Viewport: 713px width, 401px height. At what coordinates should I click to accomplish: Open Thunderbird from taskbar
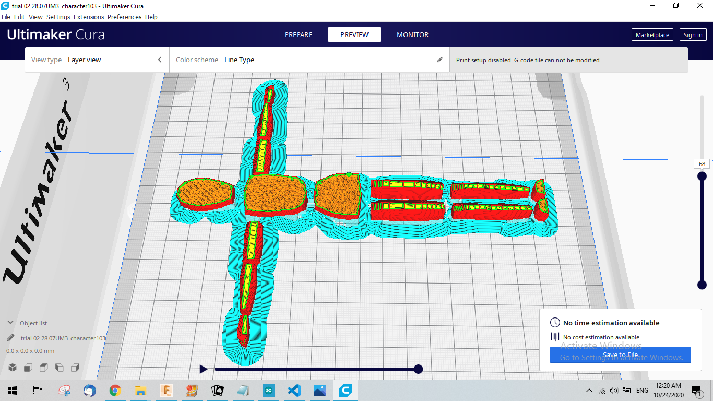coord(90,391)
